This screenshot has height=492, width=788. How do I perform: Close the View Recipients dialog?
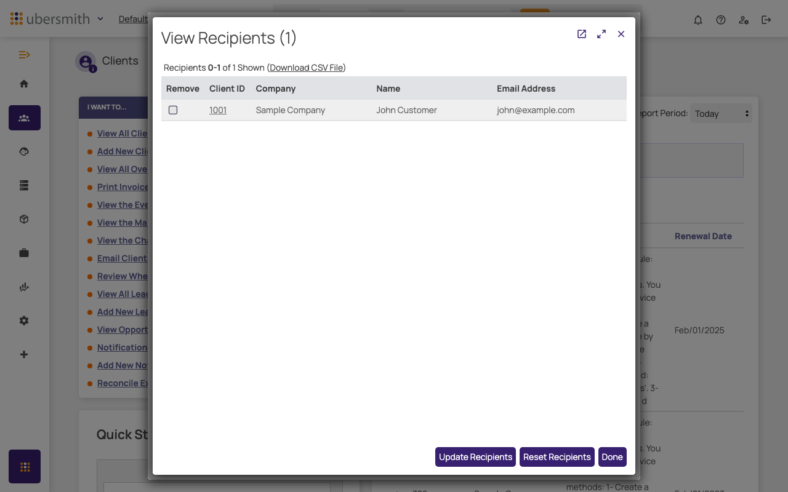[621, 34]
